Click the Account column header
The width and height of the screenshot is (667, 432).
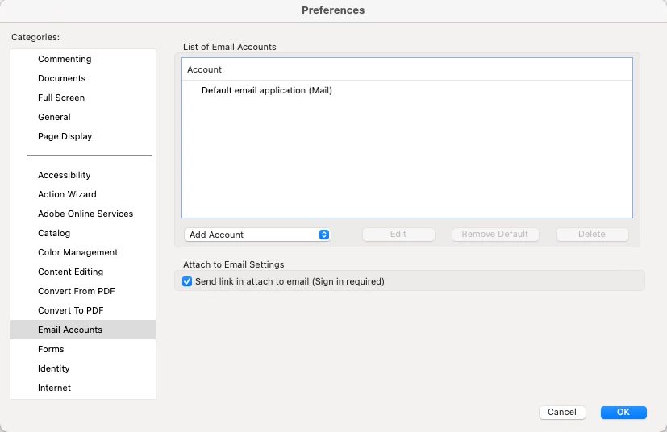click(x=205, y=69)
